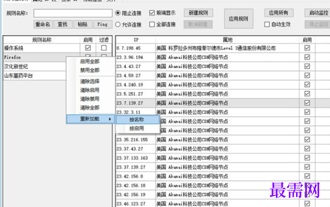This screenshot has width=330, height=207.
Task: Select the 山东基药平台 rule row
Action: [x=35, y=76]
